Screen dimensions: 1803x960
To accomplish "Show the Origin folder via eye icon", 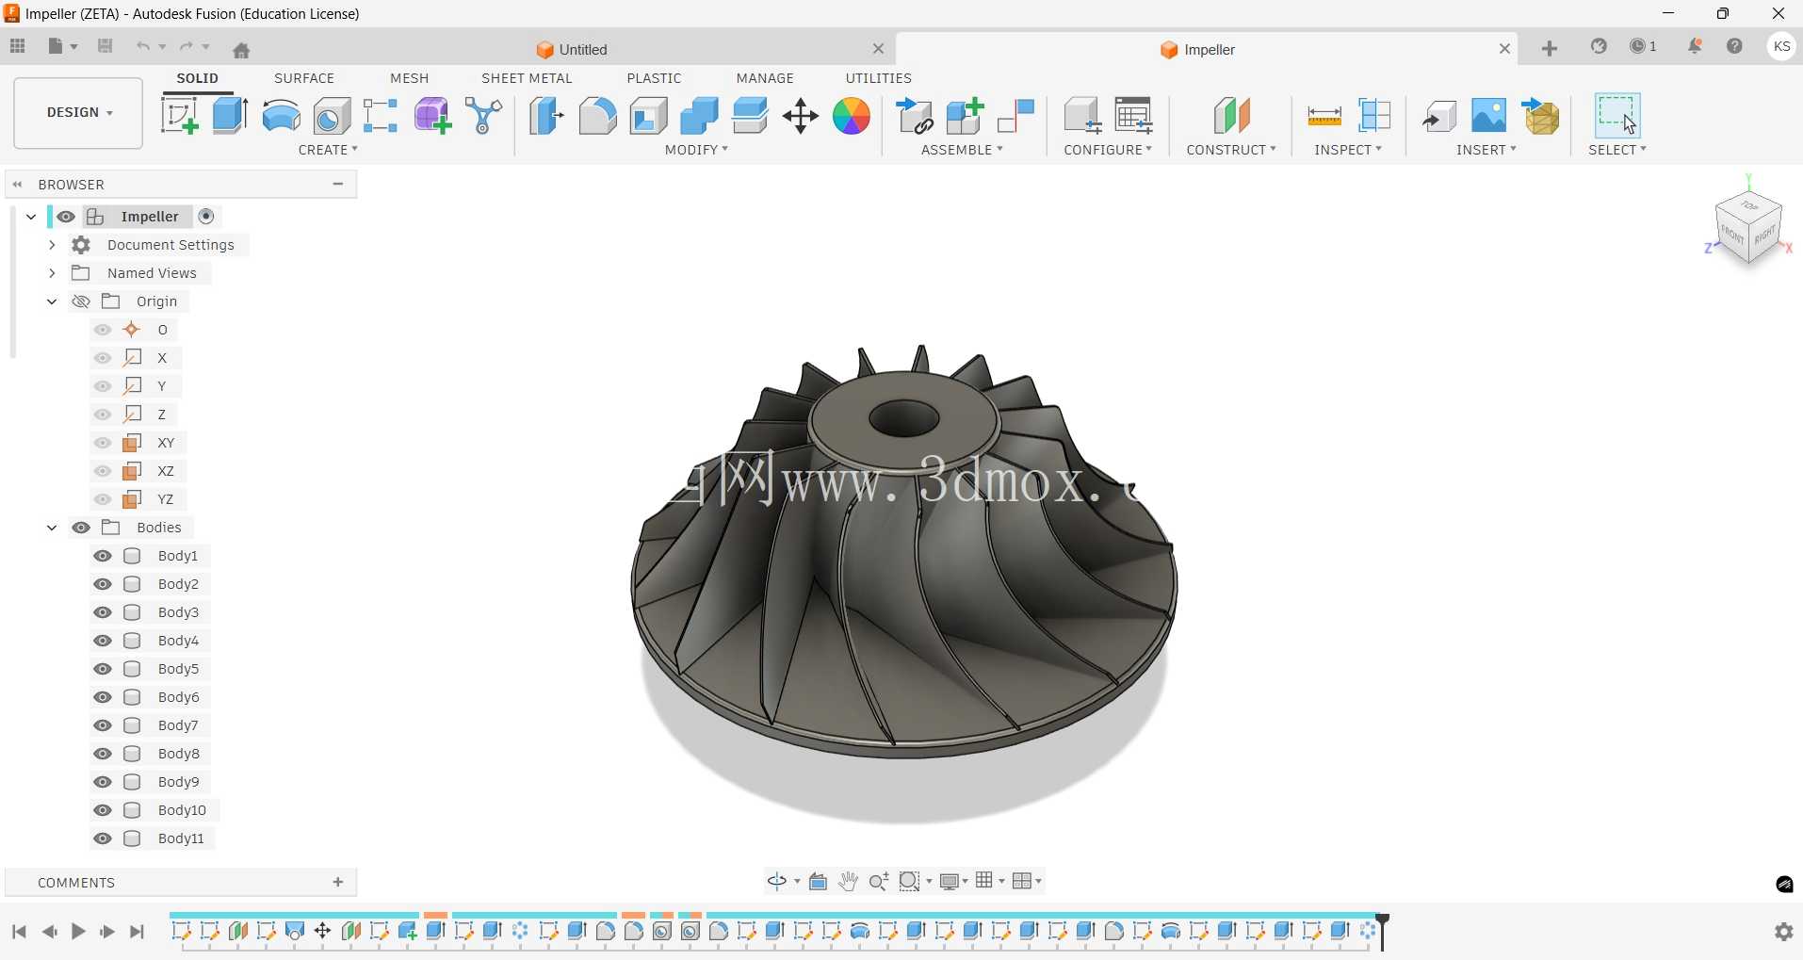I will pyautogui.click(x=82, y=301).
